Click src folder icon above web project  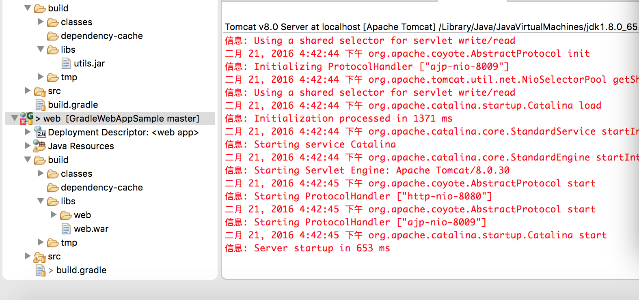pyautogui.click(x=40, y=91)
